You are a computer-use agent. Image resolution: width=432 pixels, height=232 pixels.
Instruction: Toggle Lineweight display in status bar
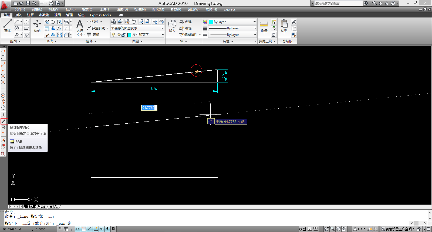[x=107, y=229]
